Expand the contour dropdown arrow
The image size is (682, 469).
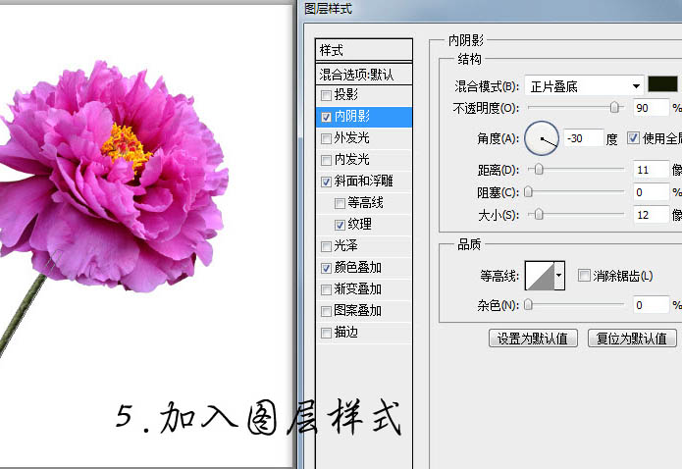click(x=560, y=277)
